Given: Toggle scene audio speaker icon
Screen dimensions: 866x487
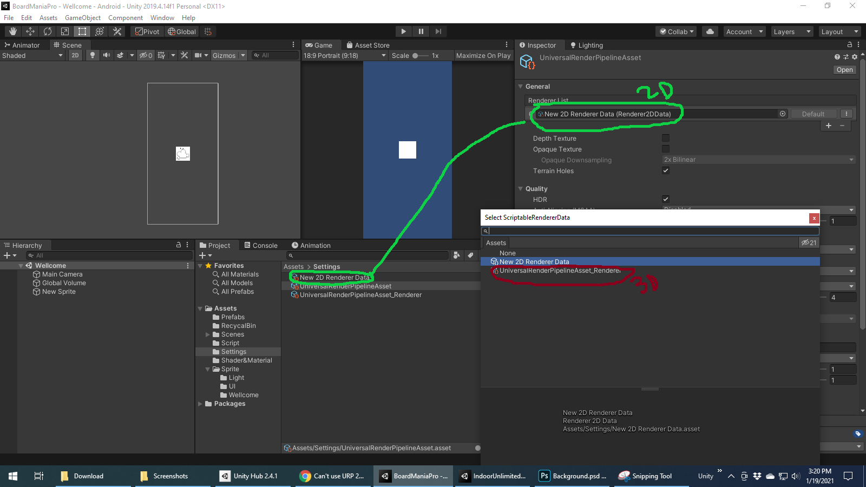Looking at the screenshot, I should [107, 55].
